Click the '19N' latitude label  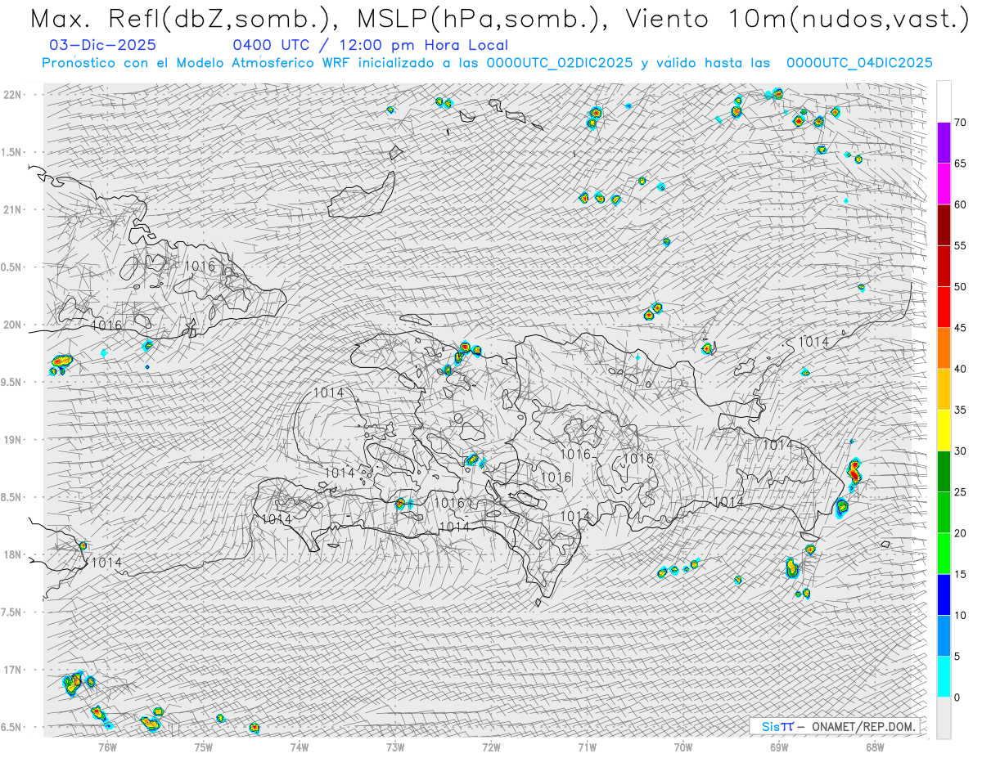[12, 440]
